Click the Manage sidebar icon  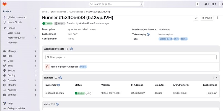4,51
